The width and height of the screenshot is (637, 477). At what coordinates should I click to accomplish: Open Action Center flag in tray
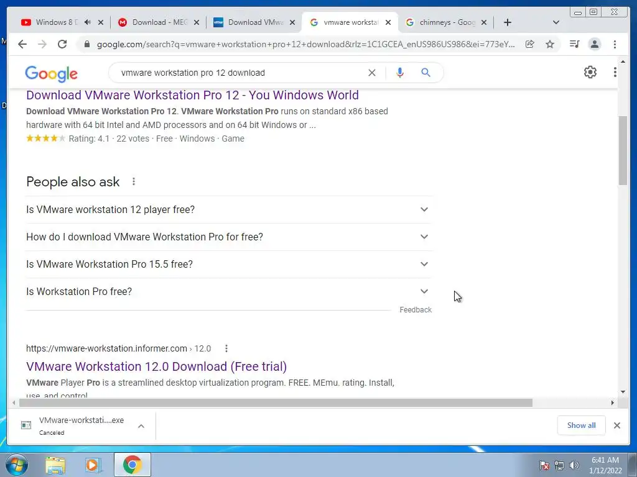544,465
